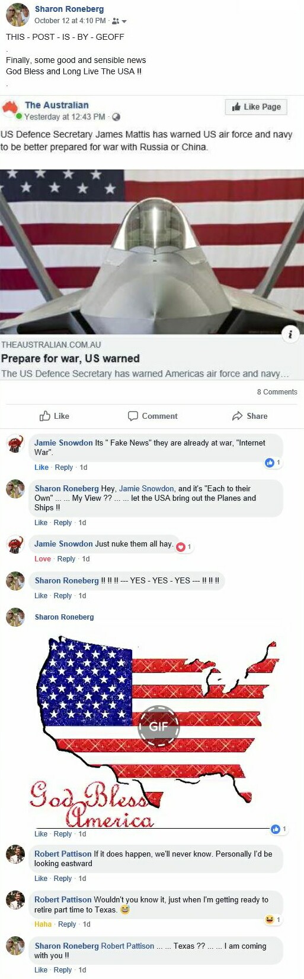Screen dimensions: 304x979
Task: Open the Prepare for war, US warned headline
Action: coord(71,358)
